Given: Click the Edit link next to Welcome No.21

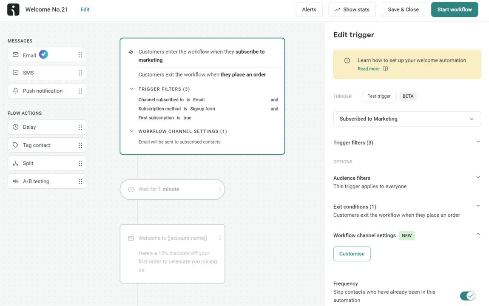Looking at the screenshot, I should coord(85,9).
